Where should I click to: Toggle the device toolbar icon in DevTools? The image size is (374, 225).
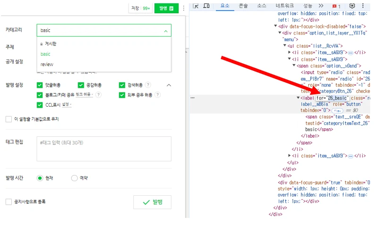point(206,6)
